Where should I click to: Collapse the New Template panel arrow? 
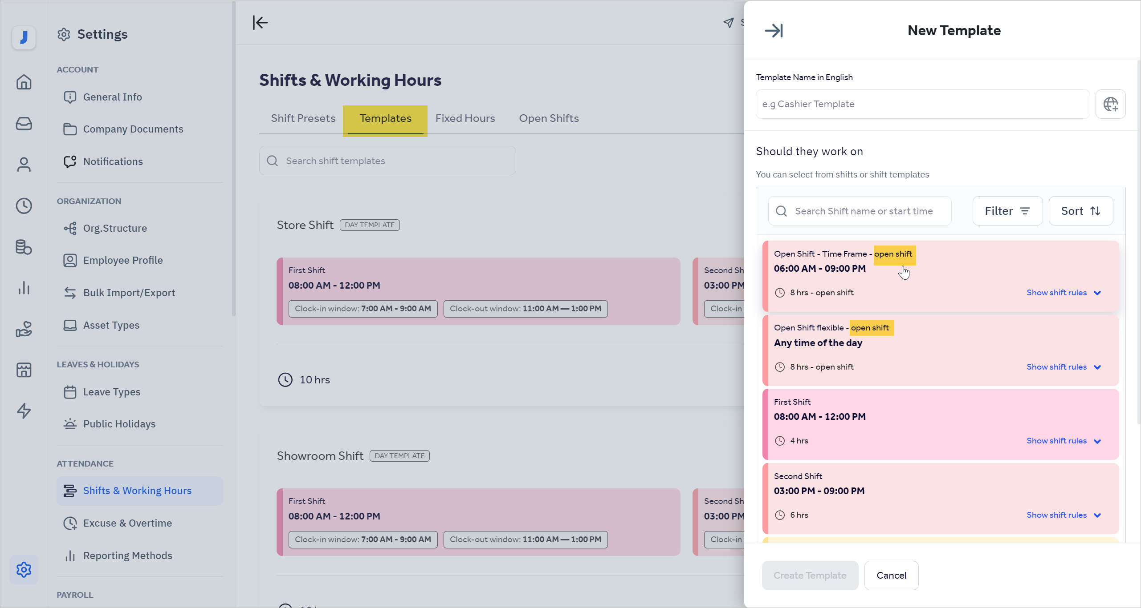coord(774,30)
